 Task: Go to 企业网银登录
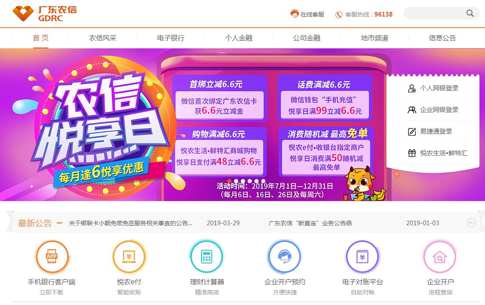click(433, 110)
